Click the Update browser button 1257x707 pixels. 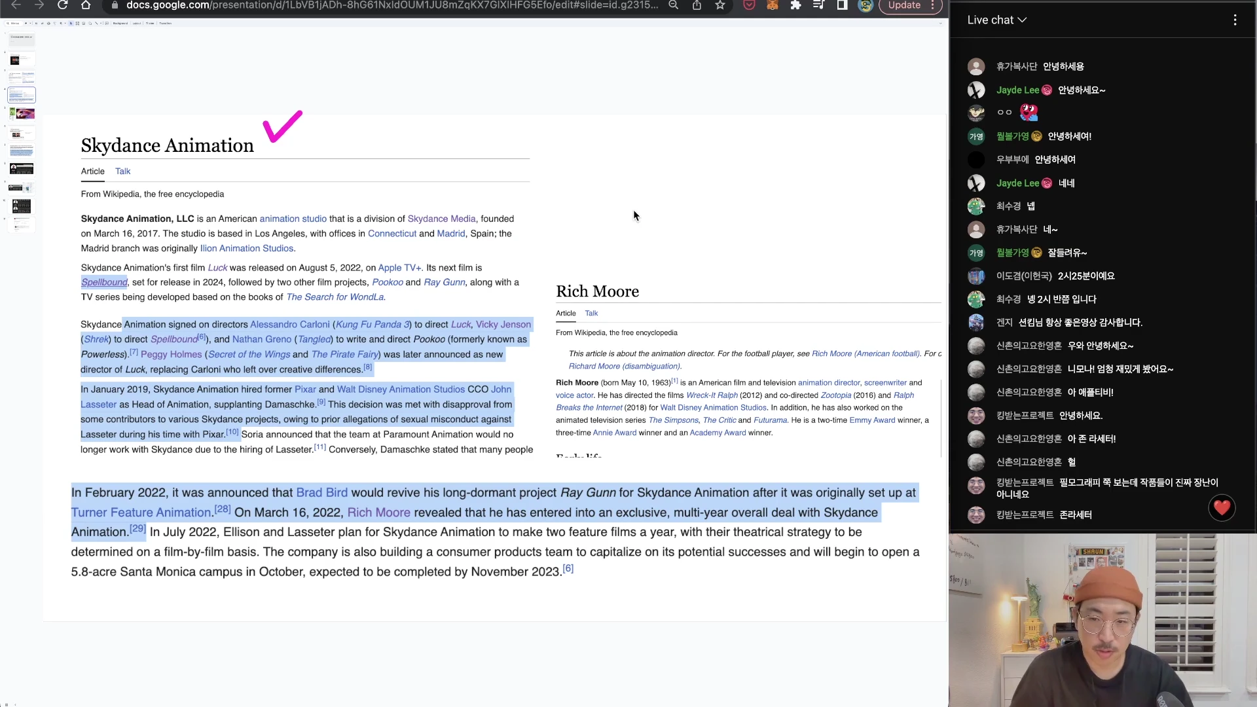point(904,5)
